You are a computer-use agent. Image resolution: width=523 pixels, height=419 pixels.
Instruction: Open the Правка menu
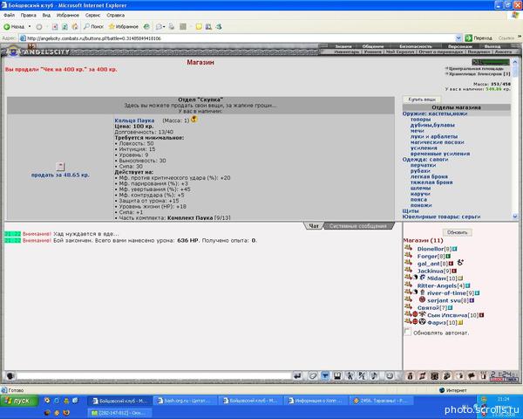point(29,16)
